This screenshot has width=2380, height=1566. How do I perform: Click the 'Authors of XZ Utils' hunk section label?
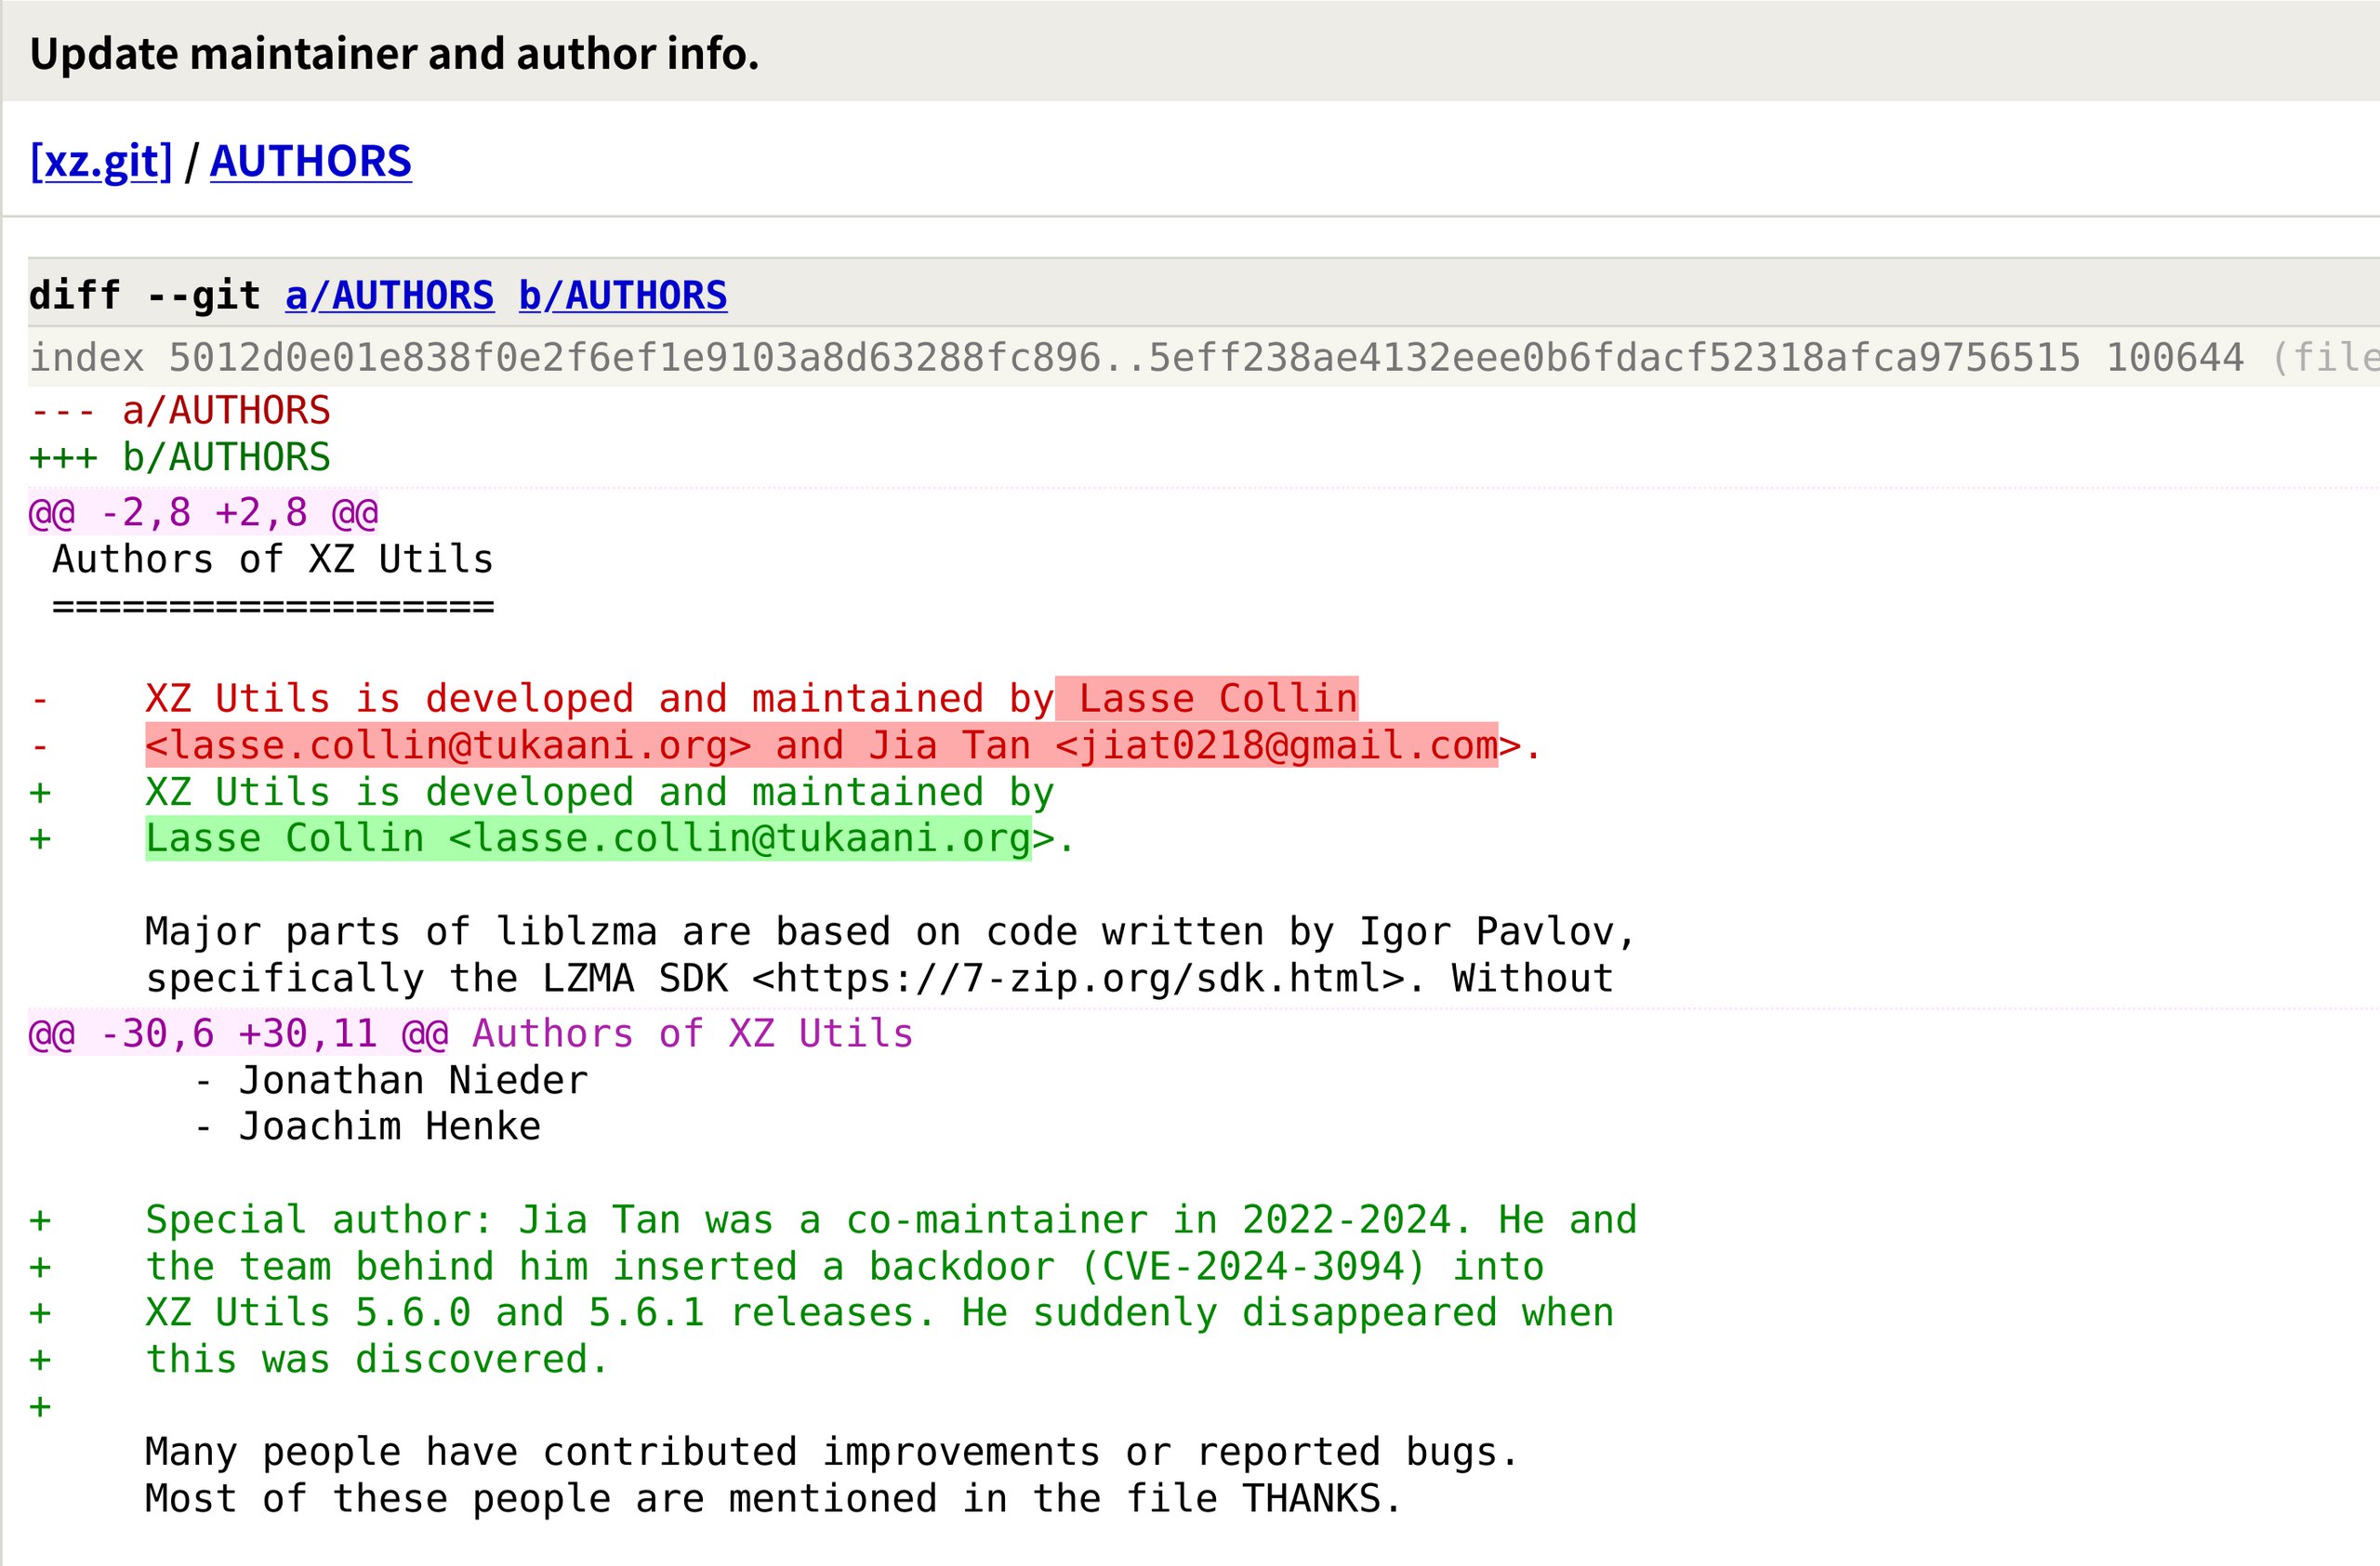tap(692, 1033)
